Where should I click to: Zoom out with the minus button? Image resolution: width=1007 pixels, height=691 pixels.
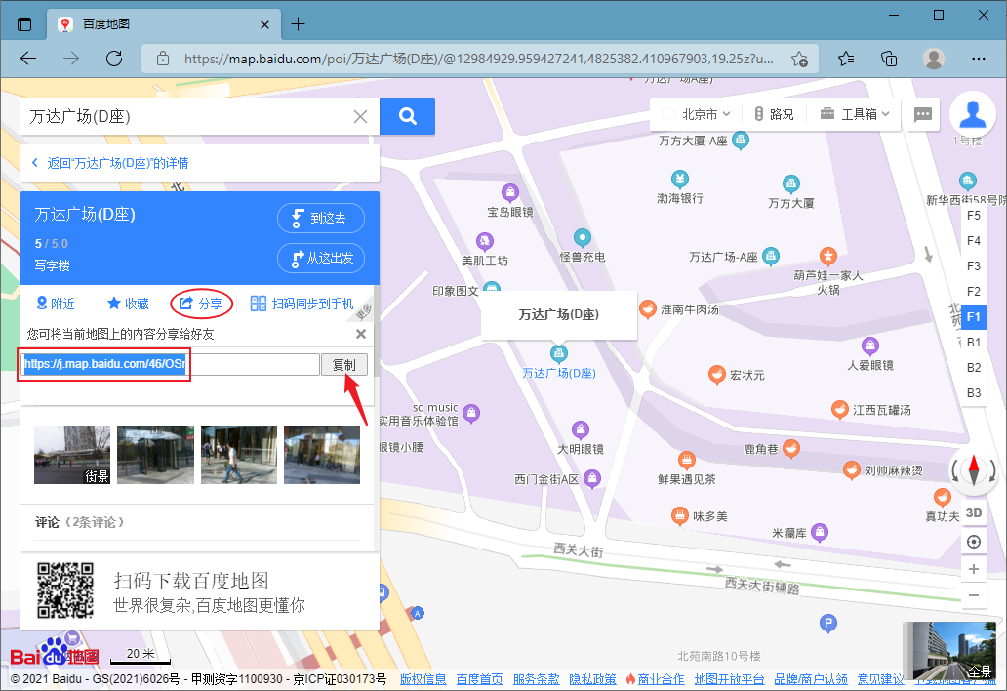[x=974, y=595]
